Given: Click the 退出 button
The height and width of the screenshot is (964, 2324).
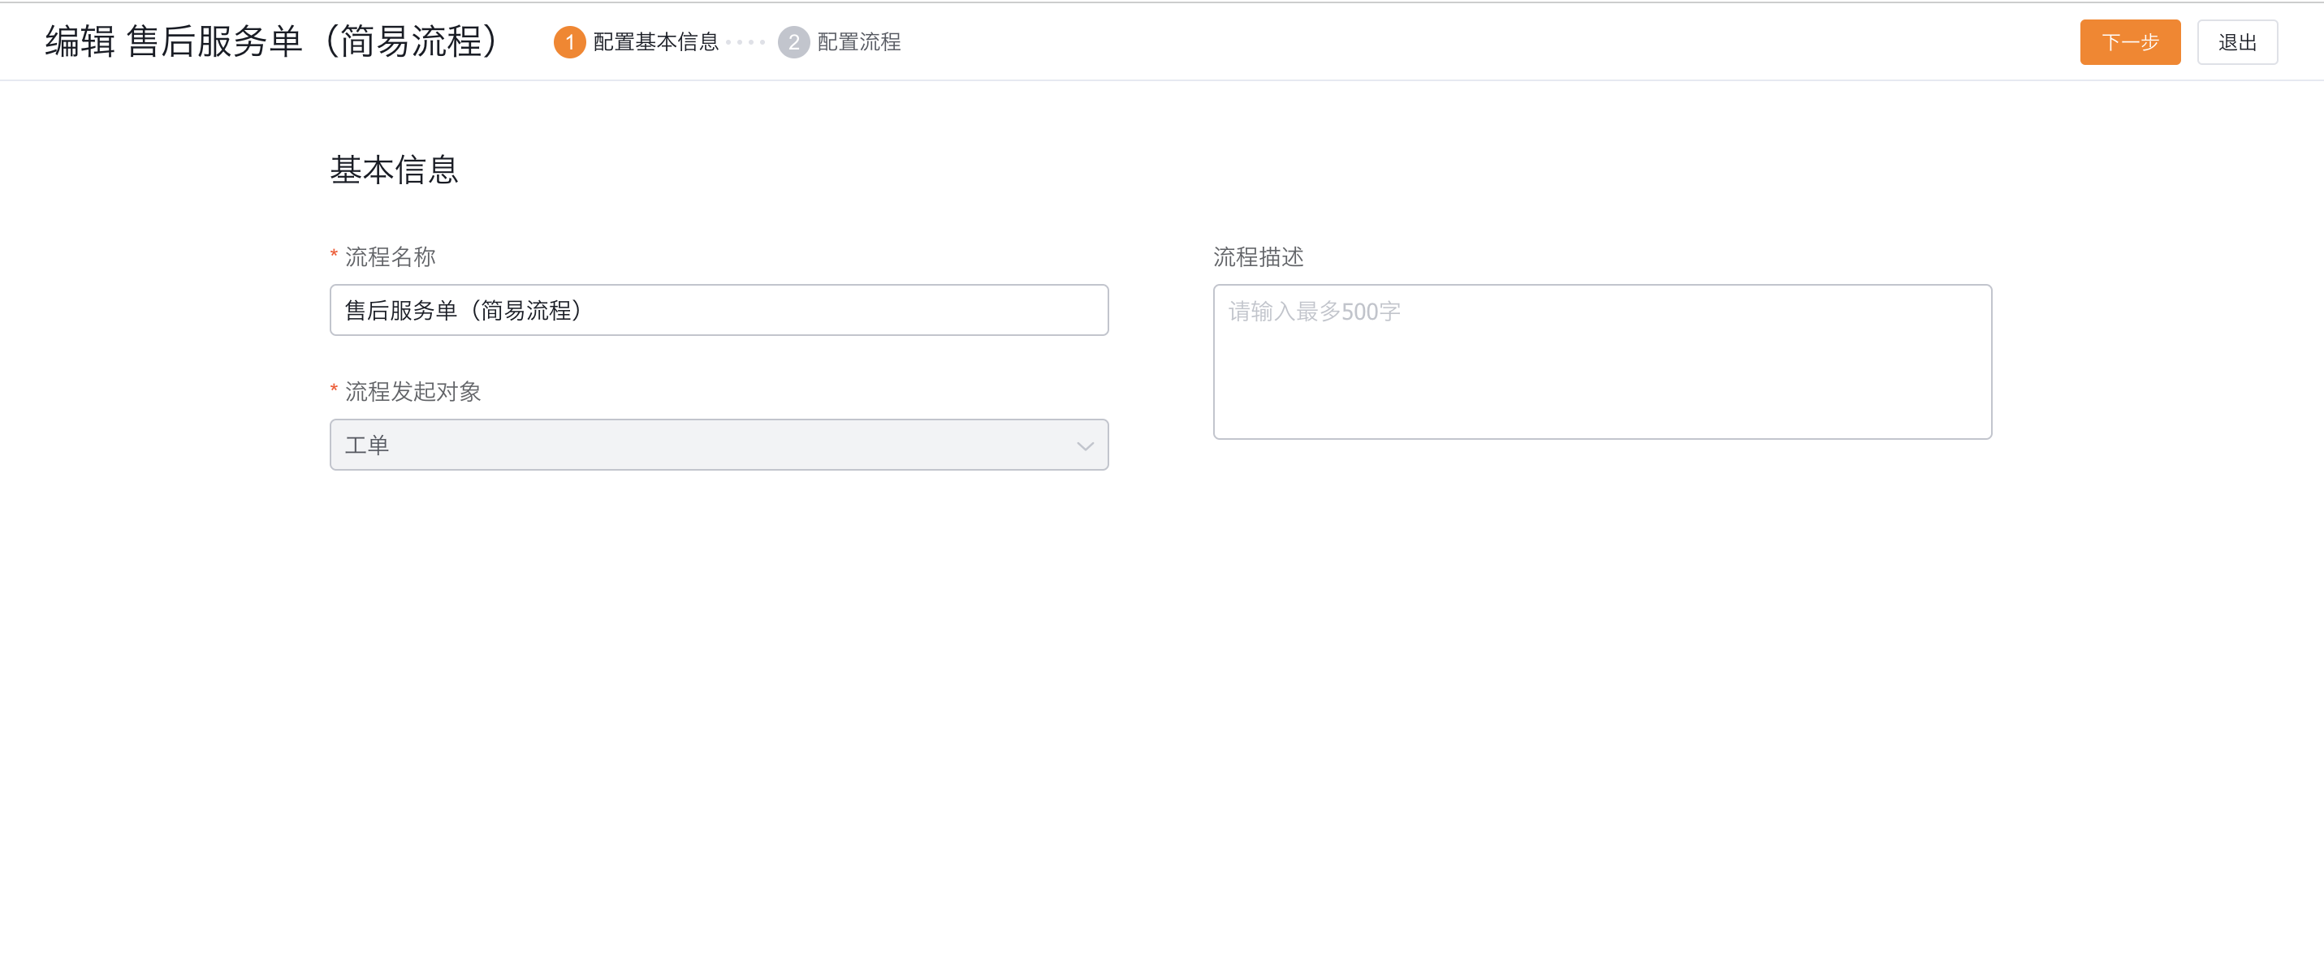Looking at the screenshot, I should point(2236,42).
